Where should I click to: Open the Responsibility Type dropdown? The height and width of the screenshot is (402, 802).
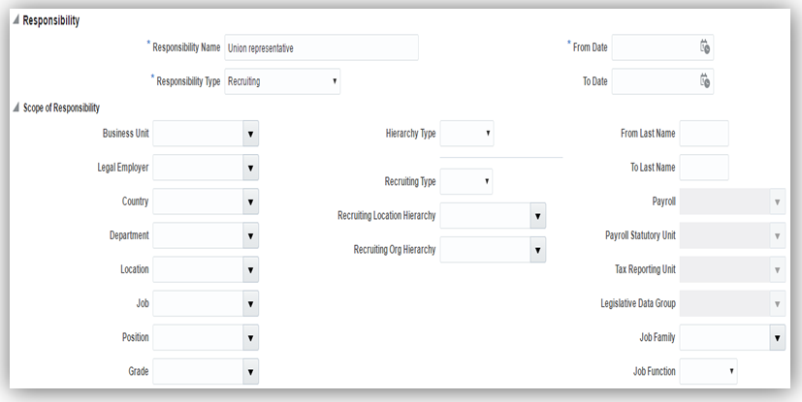tap(335, 81)
